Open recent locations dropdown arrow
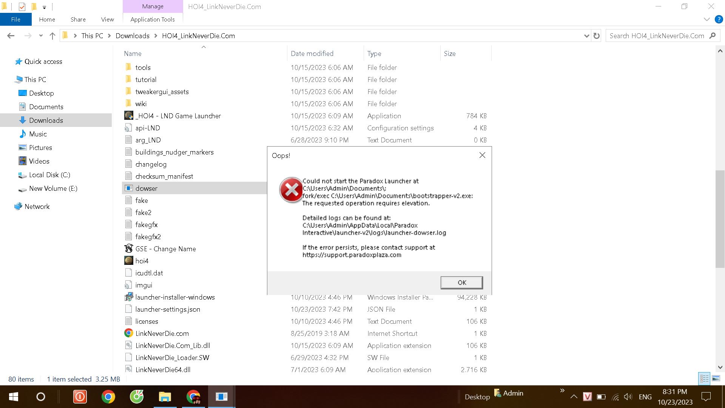This screenshot has height=408, width=725. [x=41, y=36]
